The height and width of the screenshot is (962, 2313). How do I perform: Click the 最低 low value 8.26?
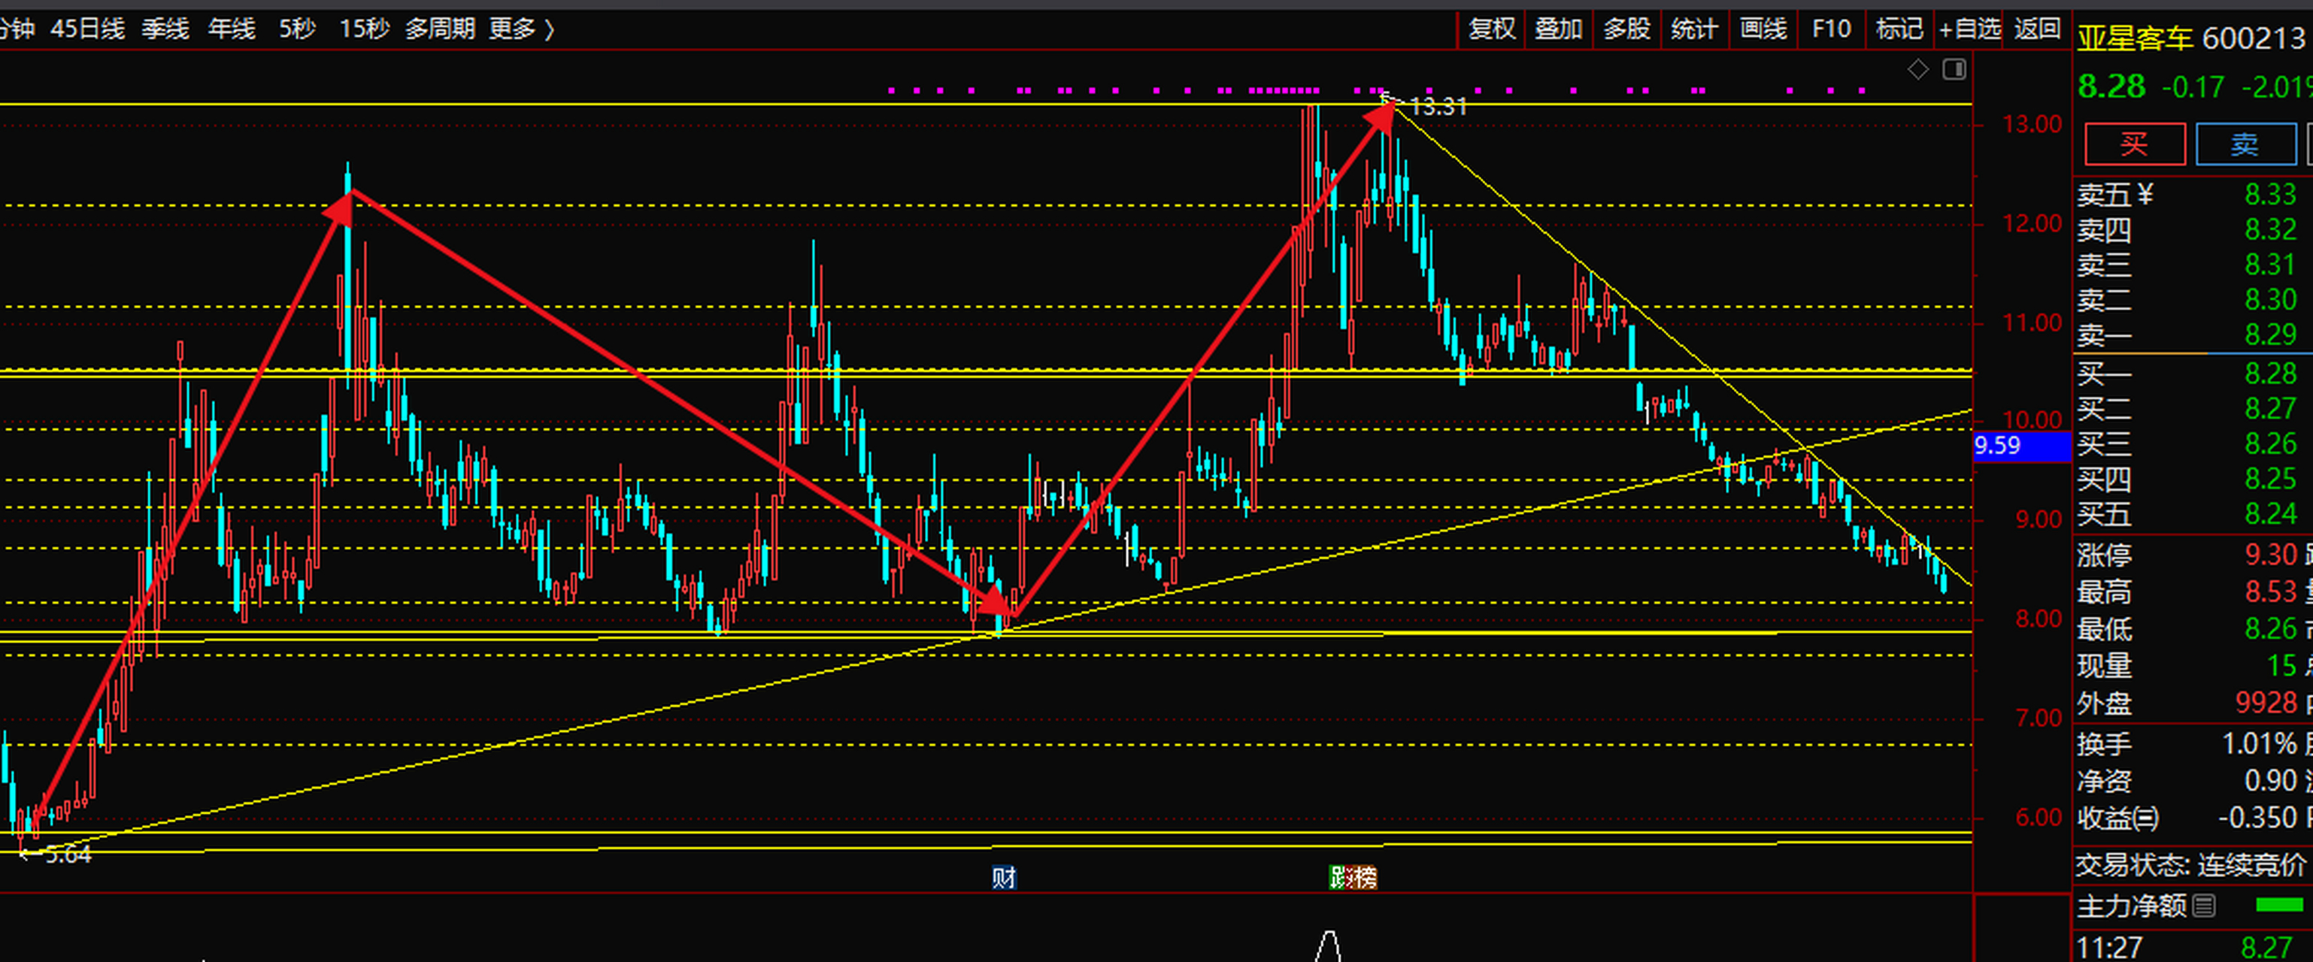[2270, 628]
